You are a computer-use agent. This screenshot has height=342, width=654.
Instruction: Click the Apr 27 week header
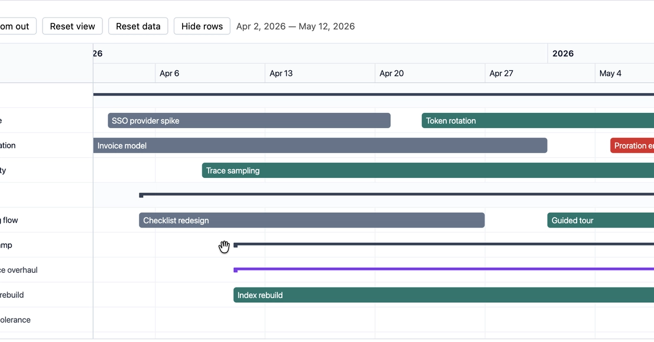(541, 73)
